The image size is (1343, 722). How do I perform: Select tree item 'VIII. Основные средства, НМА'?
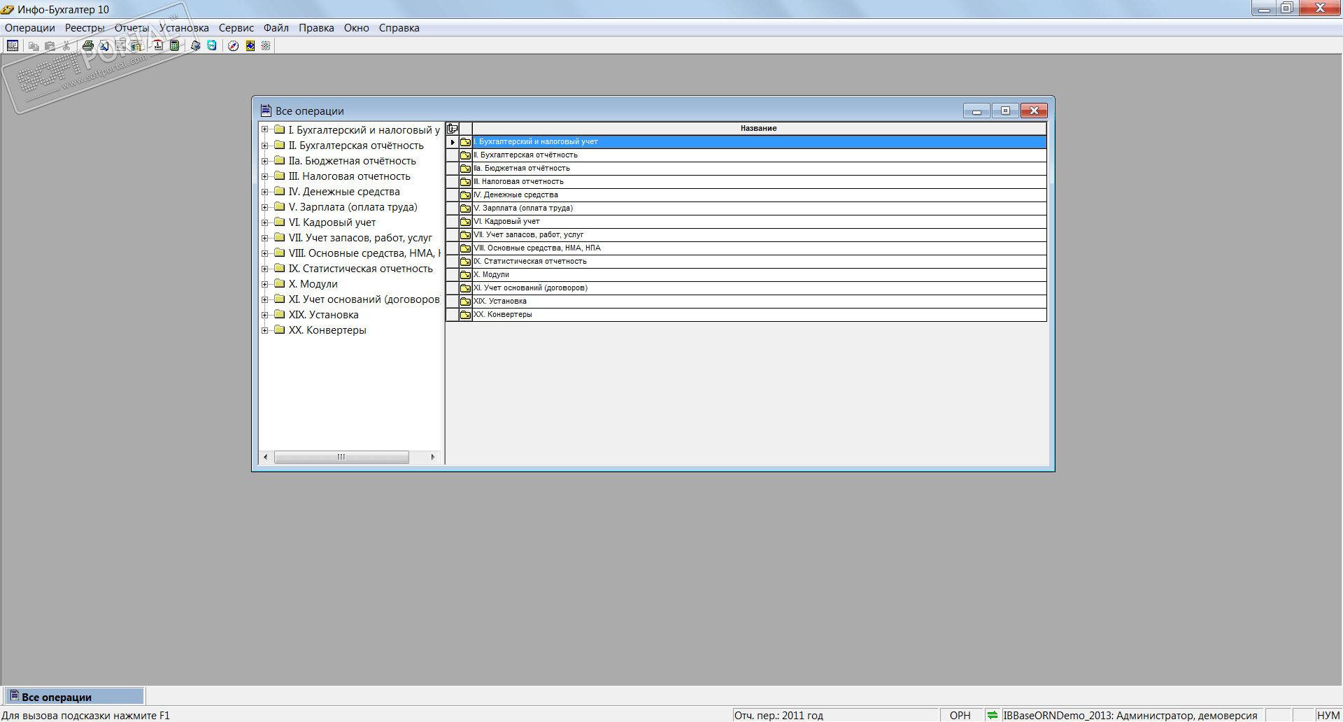(364, 253)
